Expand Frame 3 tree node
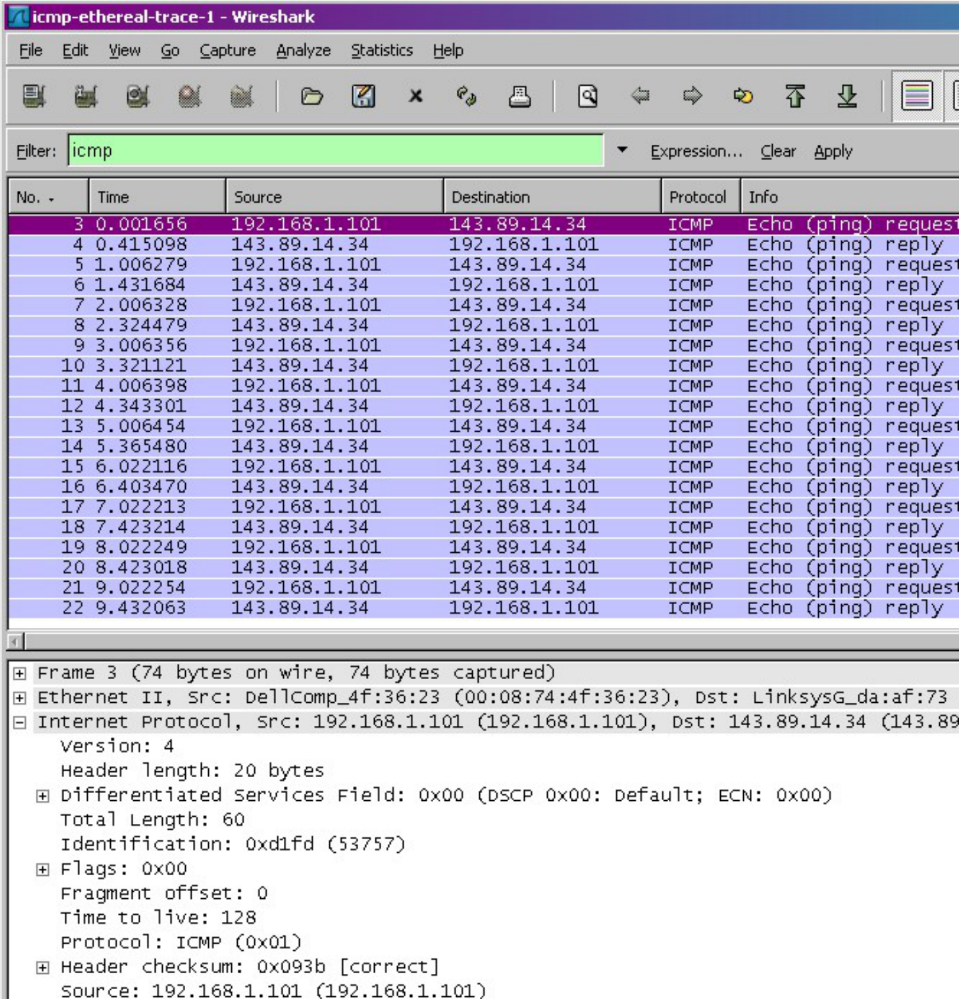Viewport: 961px width, 1002px height. (20, 675)
